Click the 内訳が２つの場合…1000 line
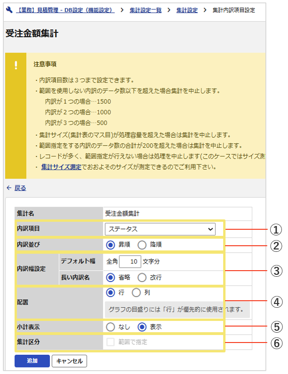 tap(78, 112)
